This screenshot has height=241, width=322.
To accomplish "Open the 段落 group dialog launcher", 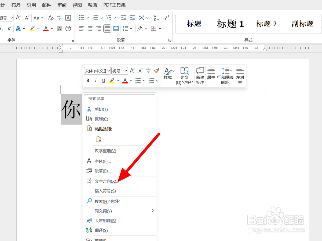I will pyautogui.click(x=170, y=40).
